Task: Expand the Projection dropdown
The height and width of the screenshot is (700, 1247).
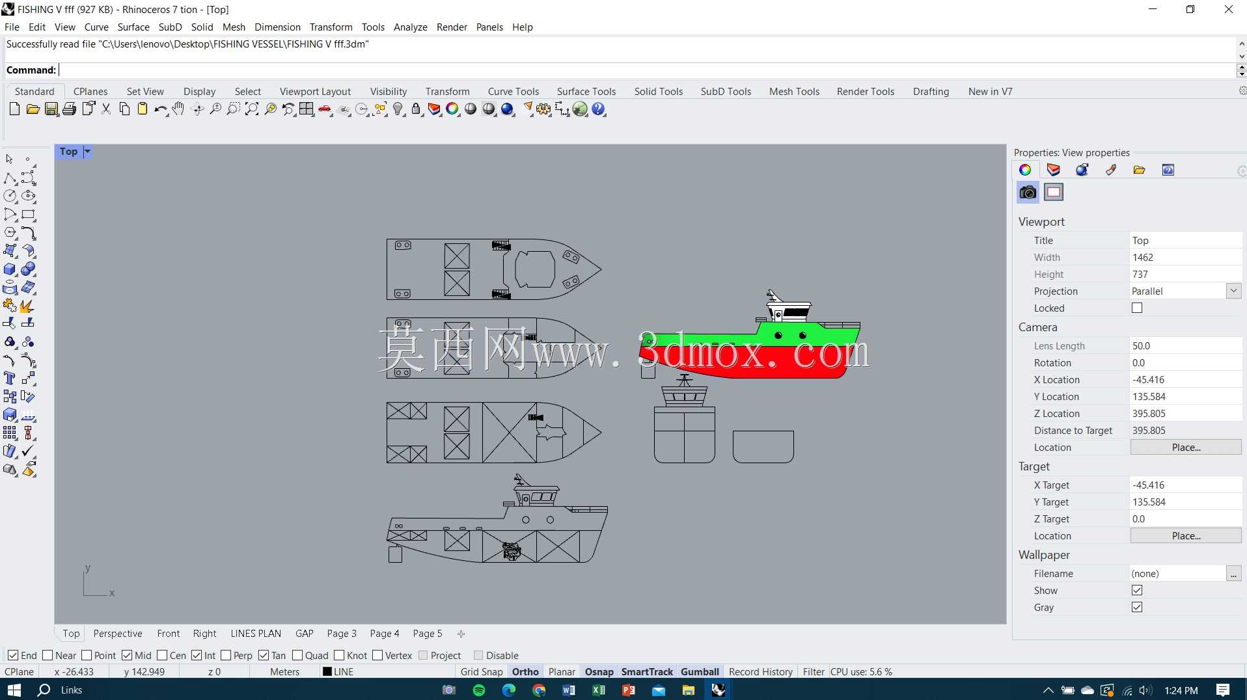Action: point(1233,291)
